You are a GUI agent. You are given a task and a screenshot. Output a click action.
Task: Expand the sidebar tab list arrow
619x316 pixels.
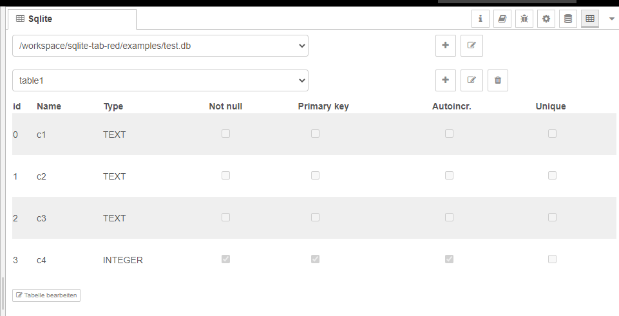tap(611, 19)
